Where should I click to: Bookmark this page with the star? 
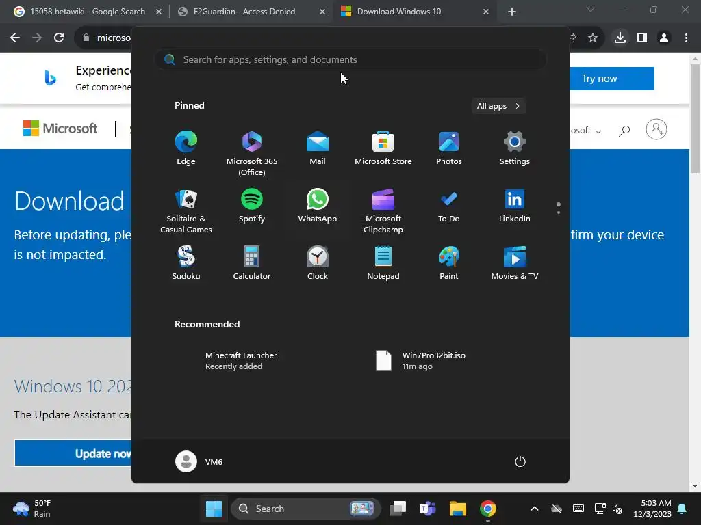tap(593, 38)
